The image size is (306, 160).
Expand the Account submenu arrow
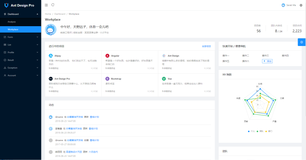(x=37, y=75)
